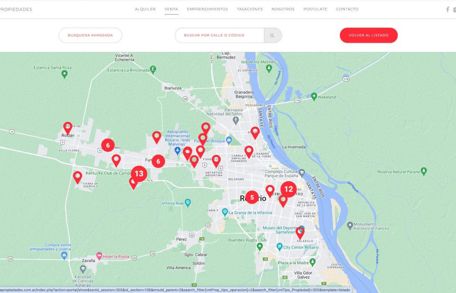
Task: Open the Facebook icon link
Action: pos(448,10)
